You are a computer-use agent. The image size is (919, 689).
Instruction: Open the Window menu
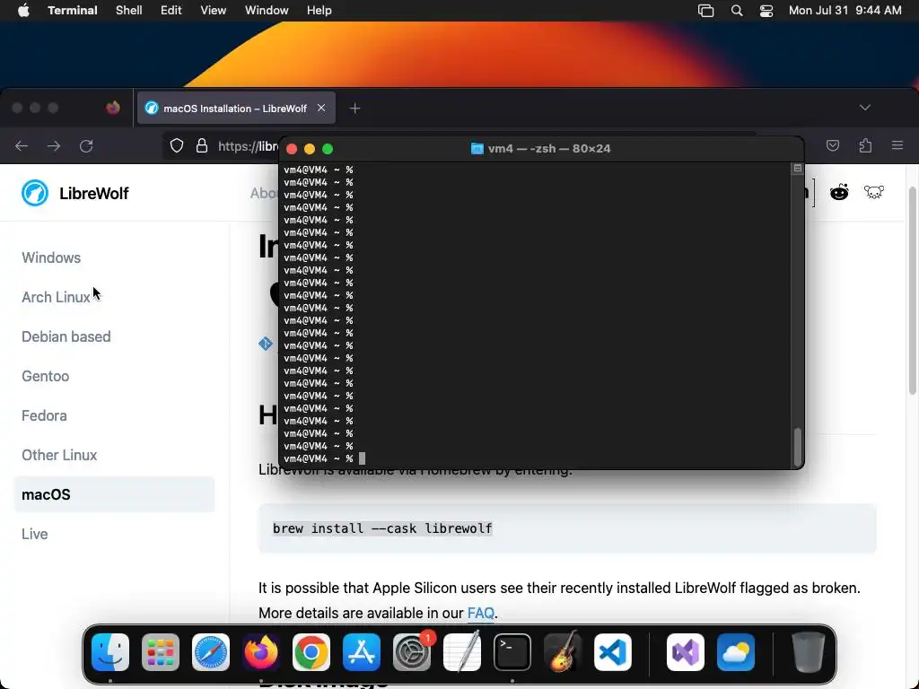coord(267,11)
